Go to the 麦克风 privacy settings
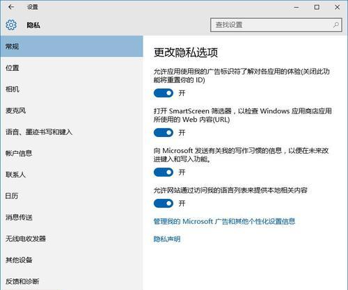Screen dimensions: 348x290 tap(72, 111)
